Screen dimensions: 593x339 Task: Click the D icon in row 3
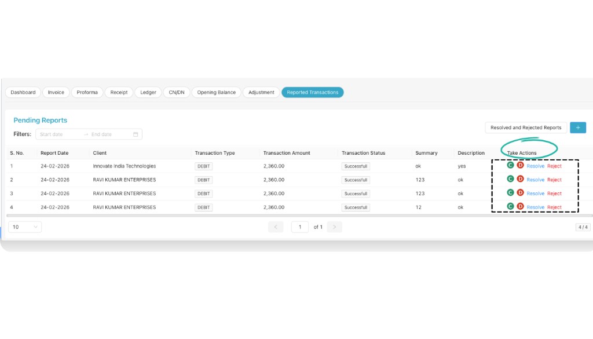[520, 193]
